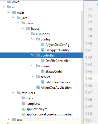The height and width of the screenshot is (124, 98).
Task: Click the FileUploadService class icon
Action: 43,82
